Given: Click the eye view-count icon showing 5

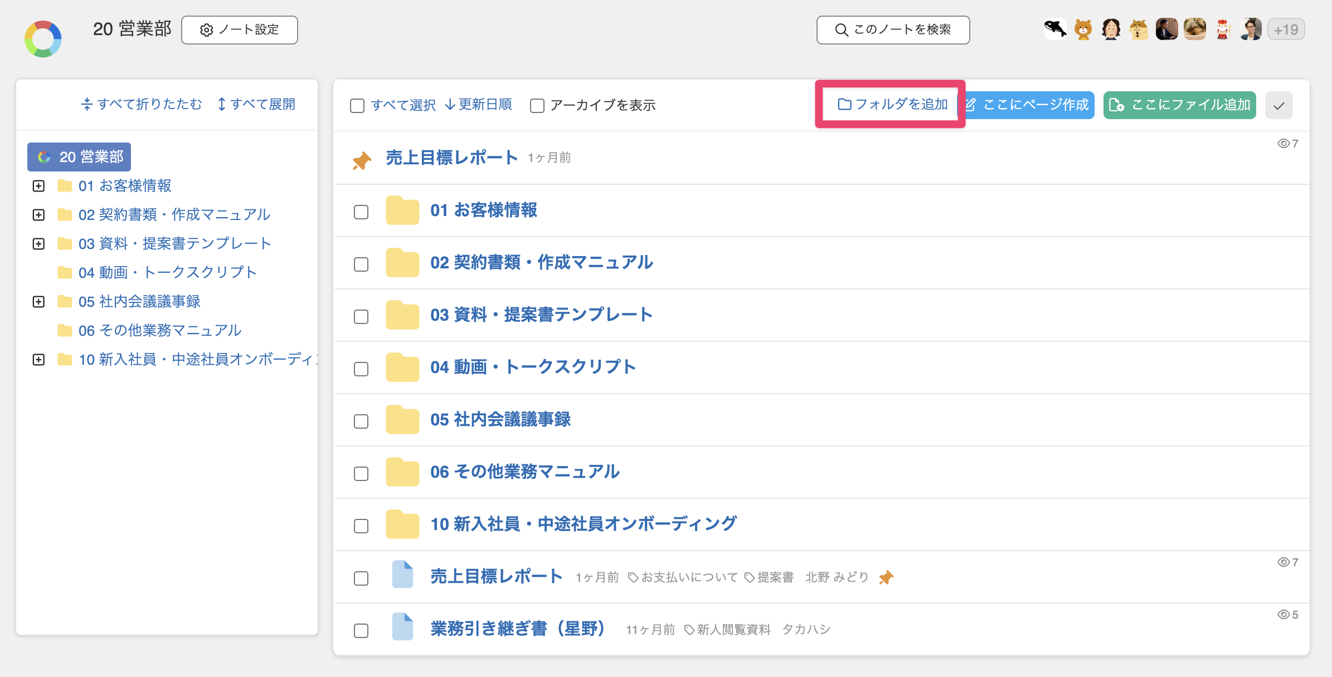Looking at the screenshot, I should point(1283,614).
